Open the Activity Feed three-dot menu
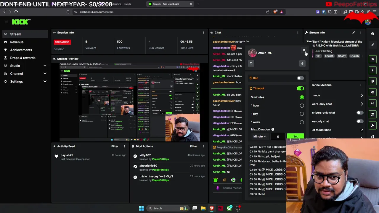 124,146
